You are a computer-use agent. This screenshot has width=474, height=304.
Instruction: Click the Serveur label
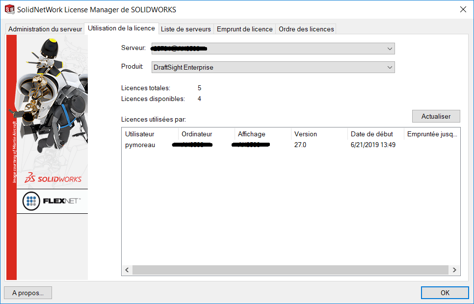(x=133, y=48)
